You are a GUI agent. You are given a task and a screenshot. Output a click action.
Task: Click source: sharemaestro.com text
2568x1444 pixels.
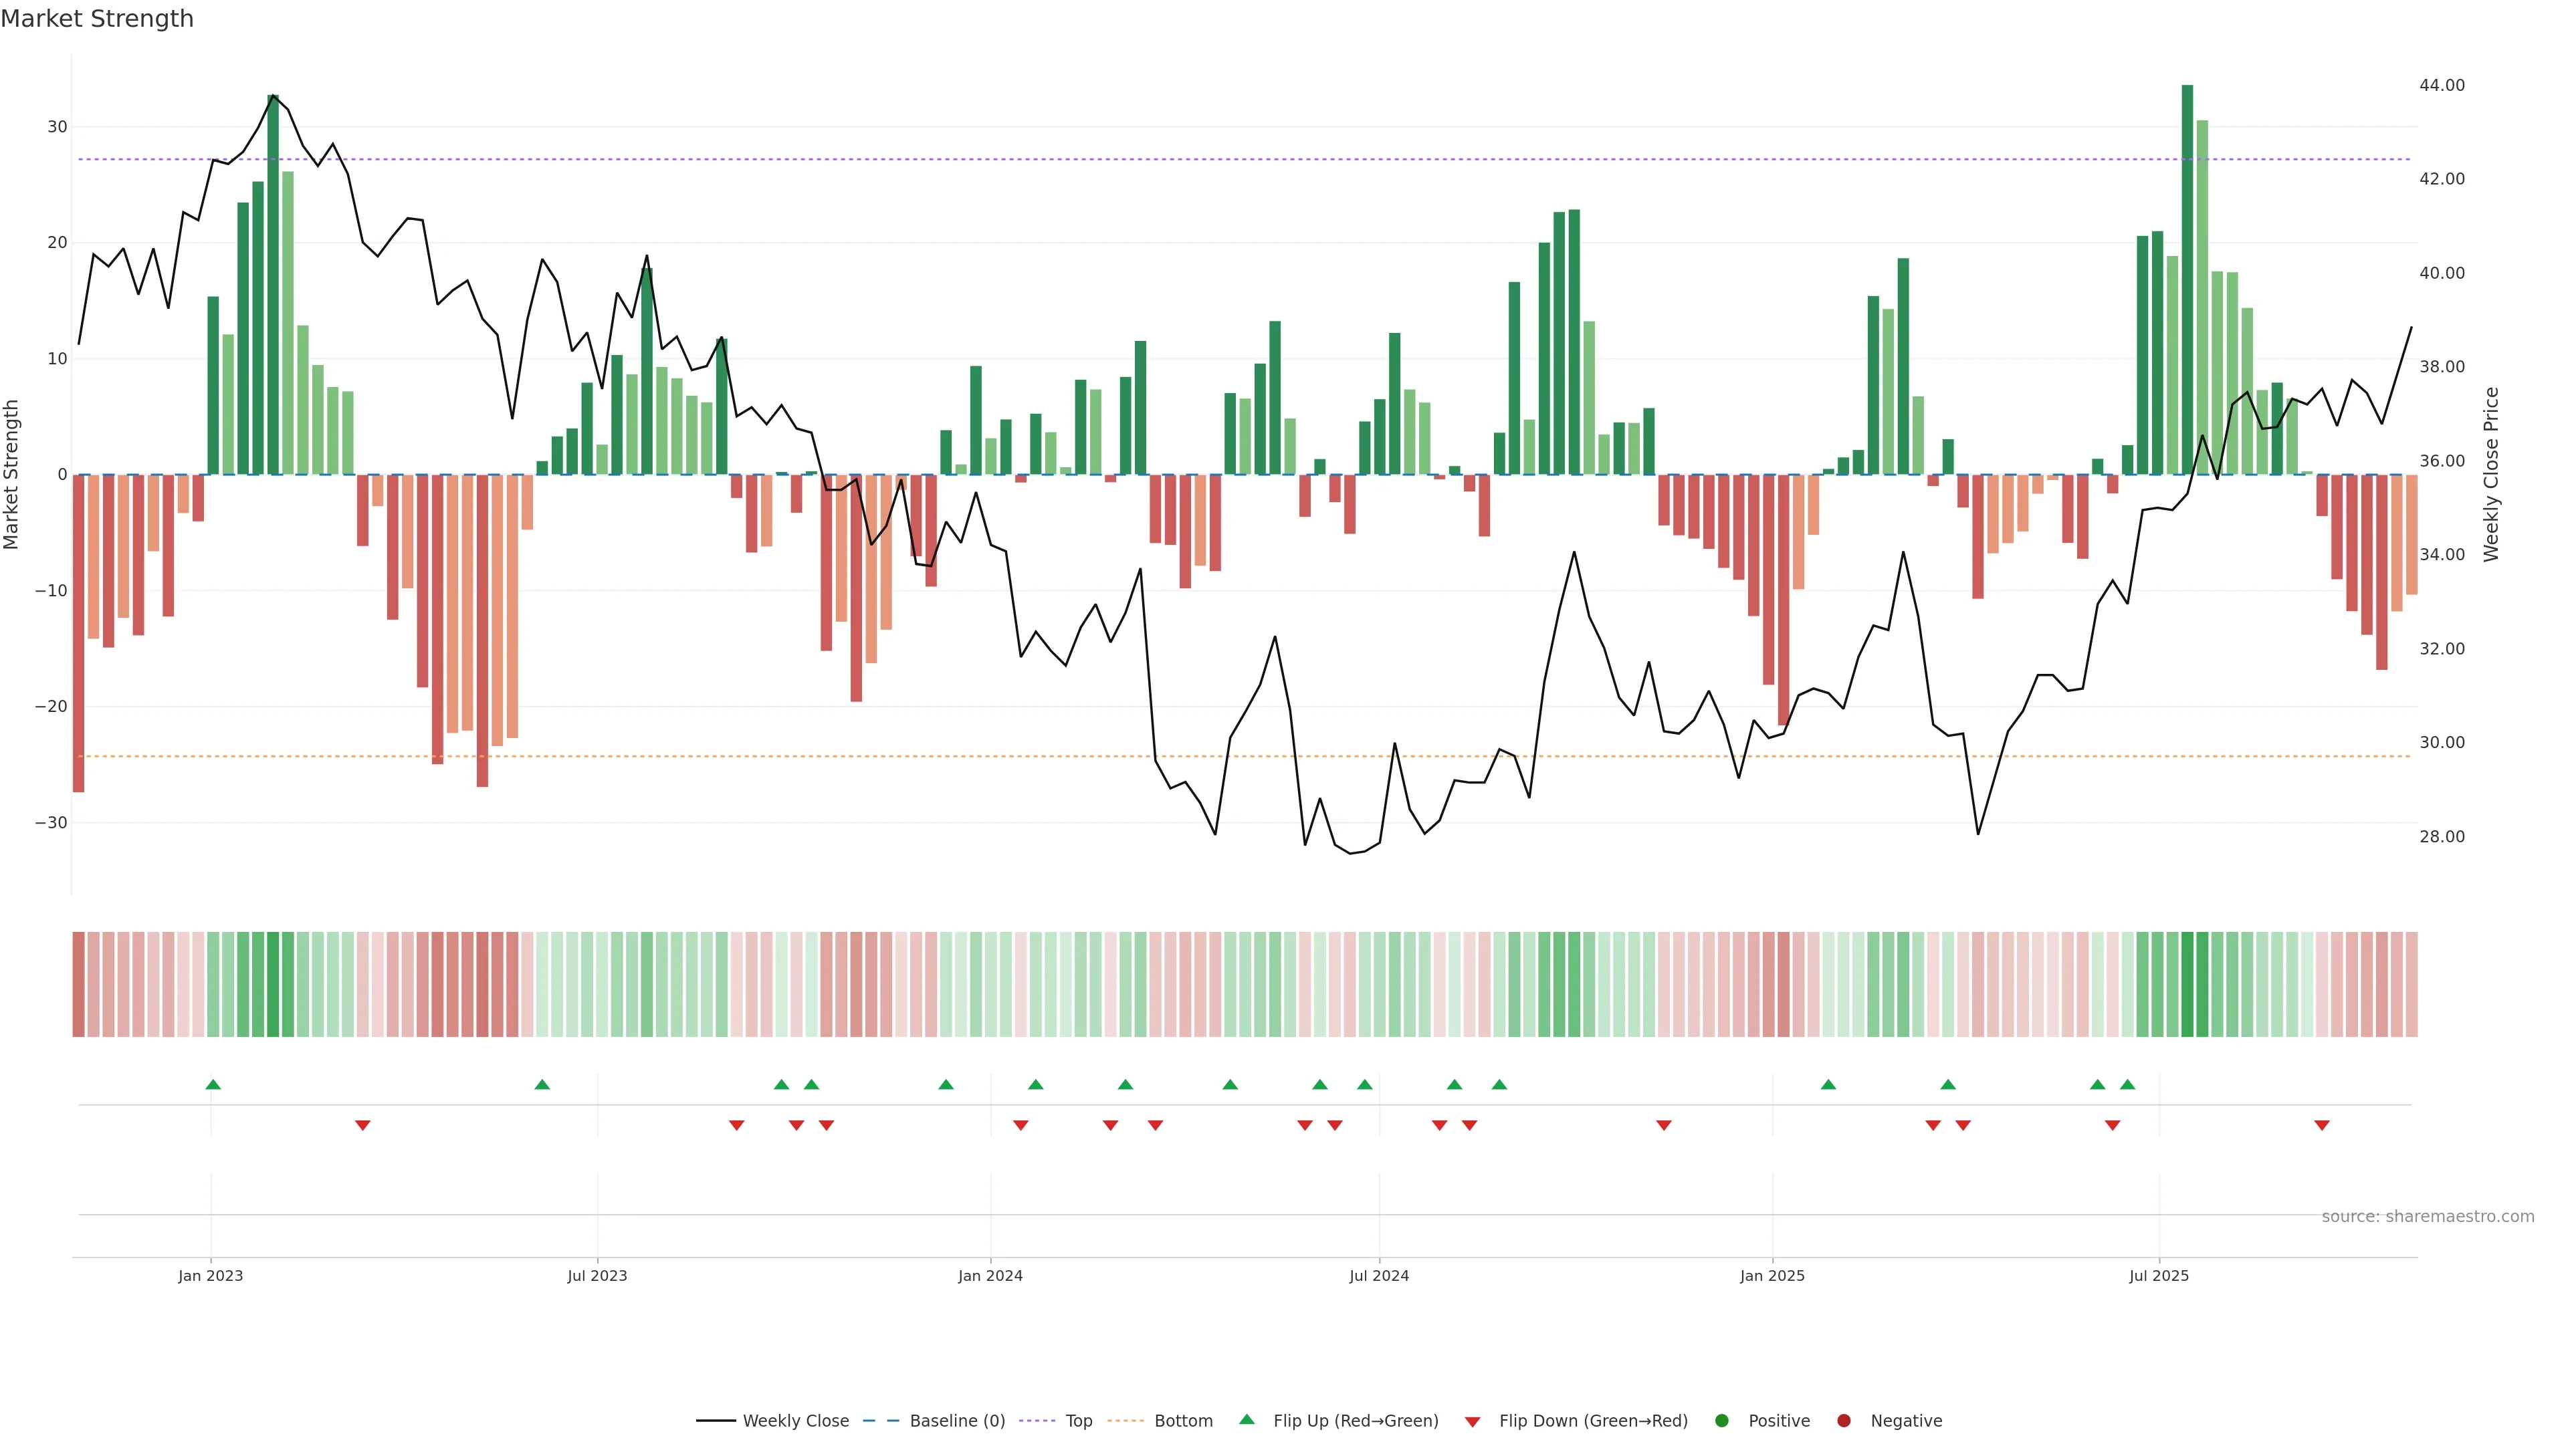click(x=2428, y=1216)
